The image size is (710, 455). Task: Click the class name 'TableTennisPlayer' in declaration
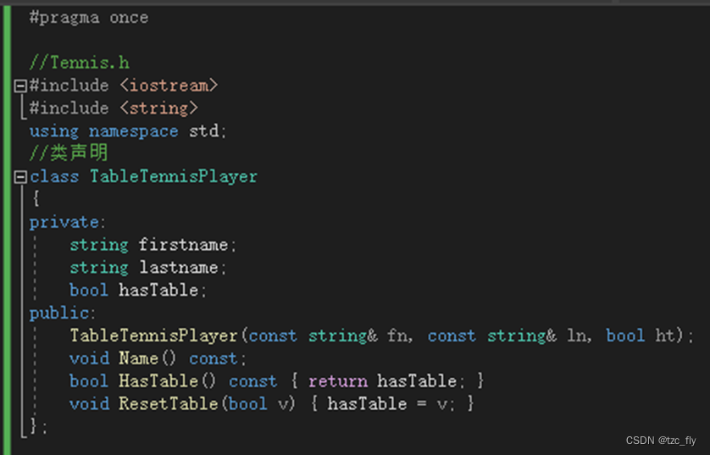[x=174, y=176]
